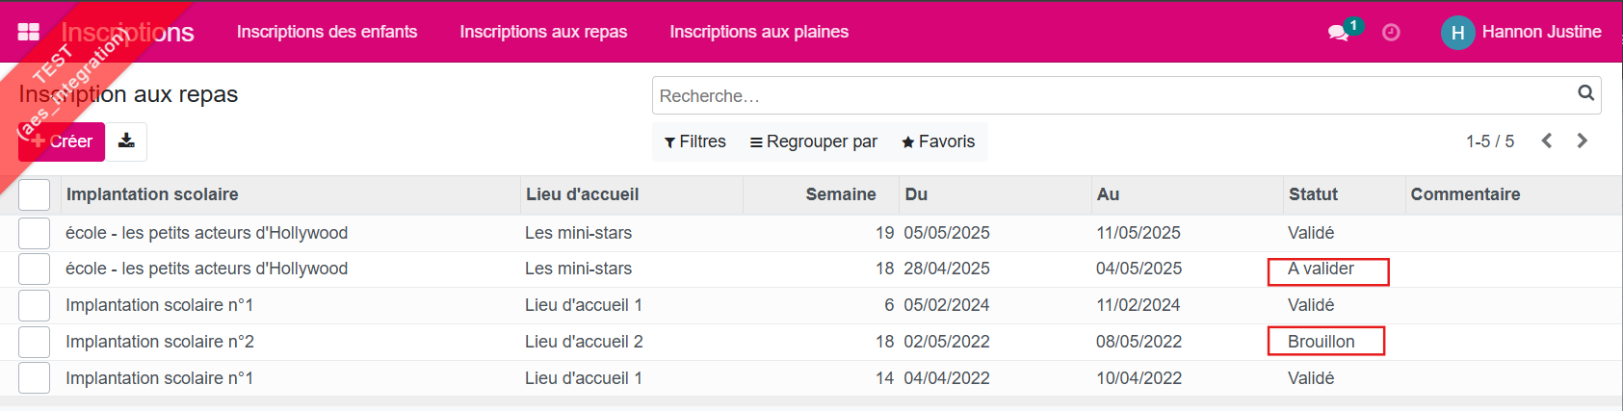Open Inscriptions des enfants menu

click(327, 32)
